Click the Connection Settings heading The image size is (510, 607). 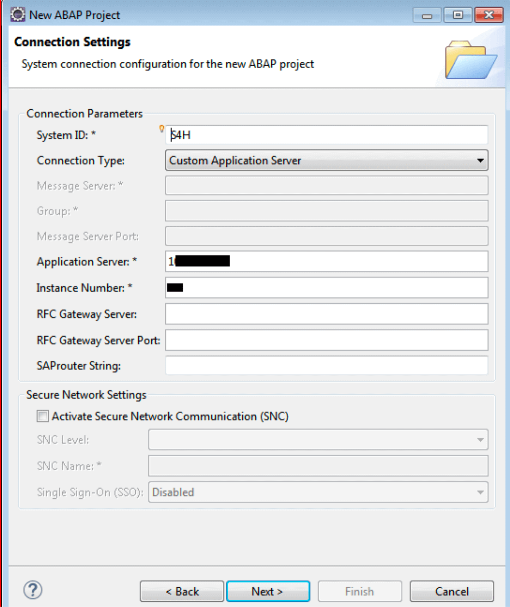(x=72, y=42)
